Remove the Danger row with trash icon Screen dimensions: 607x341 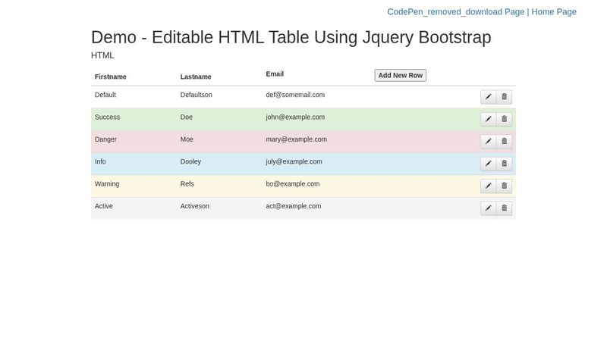point(504,141)
